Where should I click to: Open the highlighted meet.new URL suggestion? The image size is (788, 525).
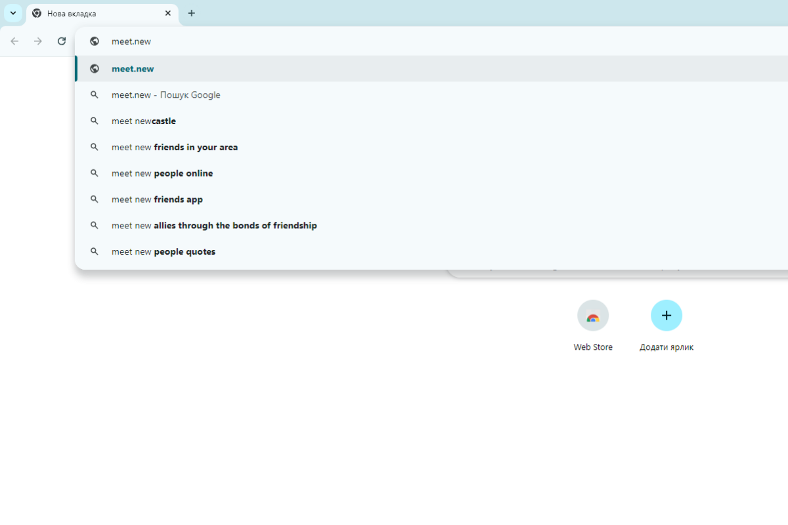pyautogui.click(x=133, y=69)
